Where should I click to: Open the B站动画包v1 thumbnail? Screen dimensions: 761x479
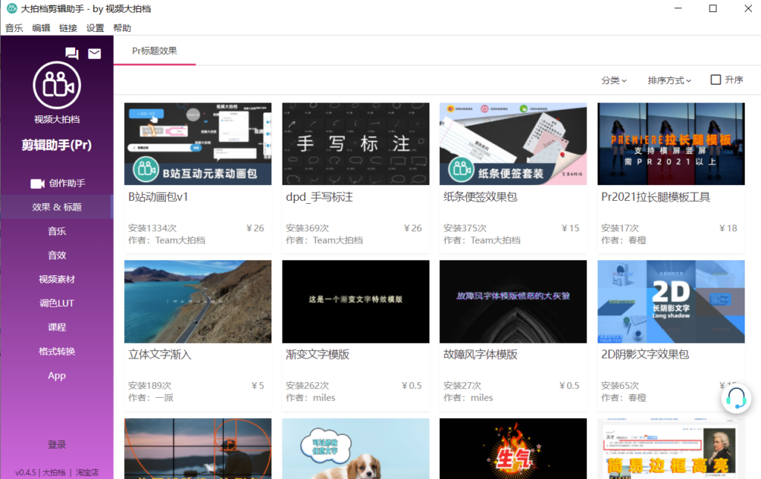[198, 144]
